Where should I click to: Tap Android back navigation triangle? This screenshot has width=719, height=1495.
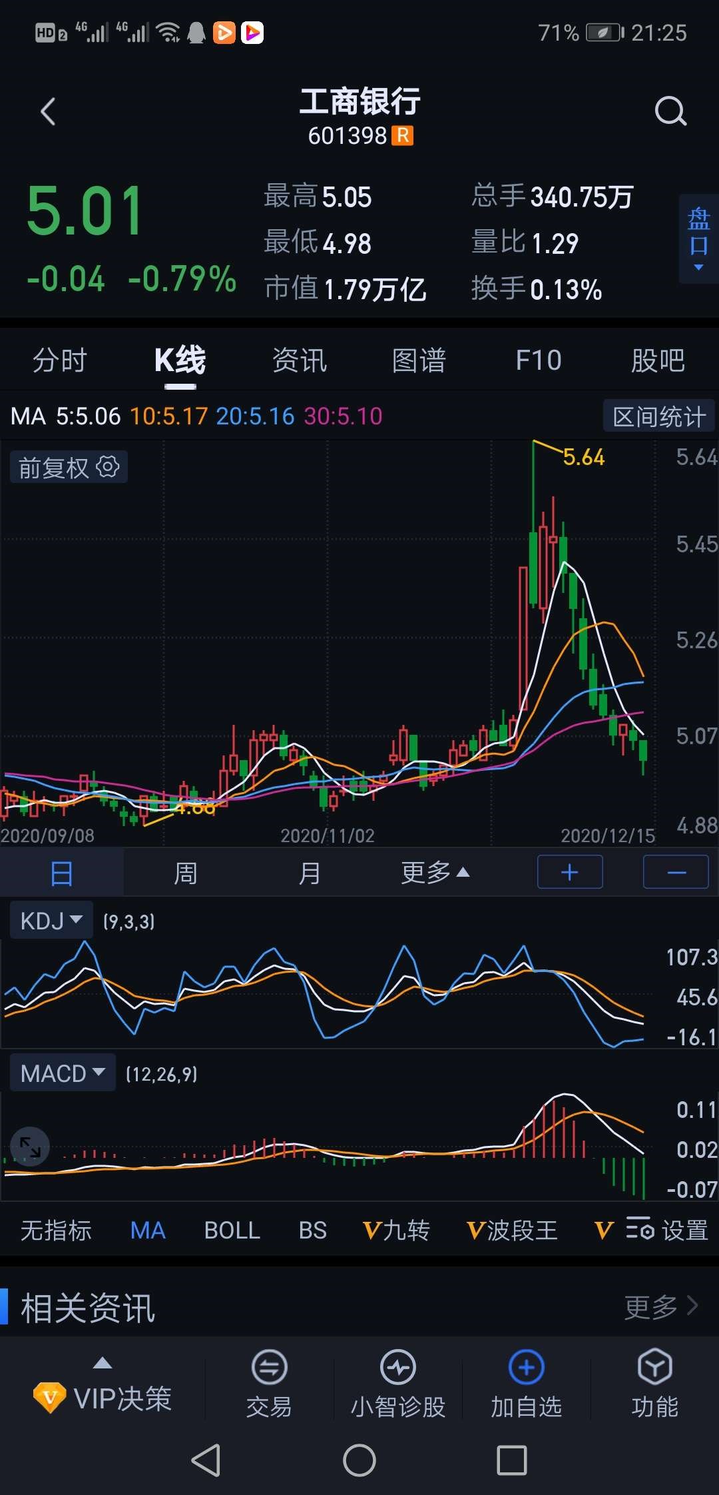tap(206, 1460)
